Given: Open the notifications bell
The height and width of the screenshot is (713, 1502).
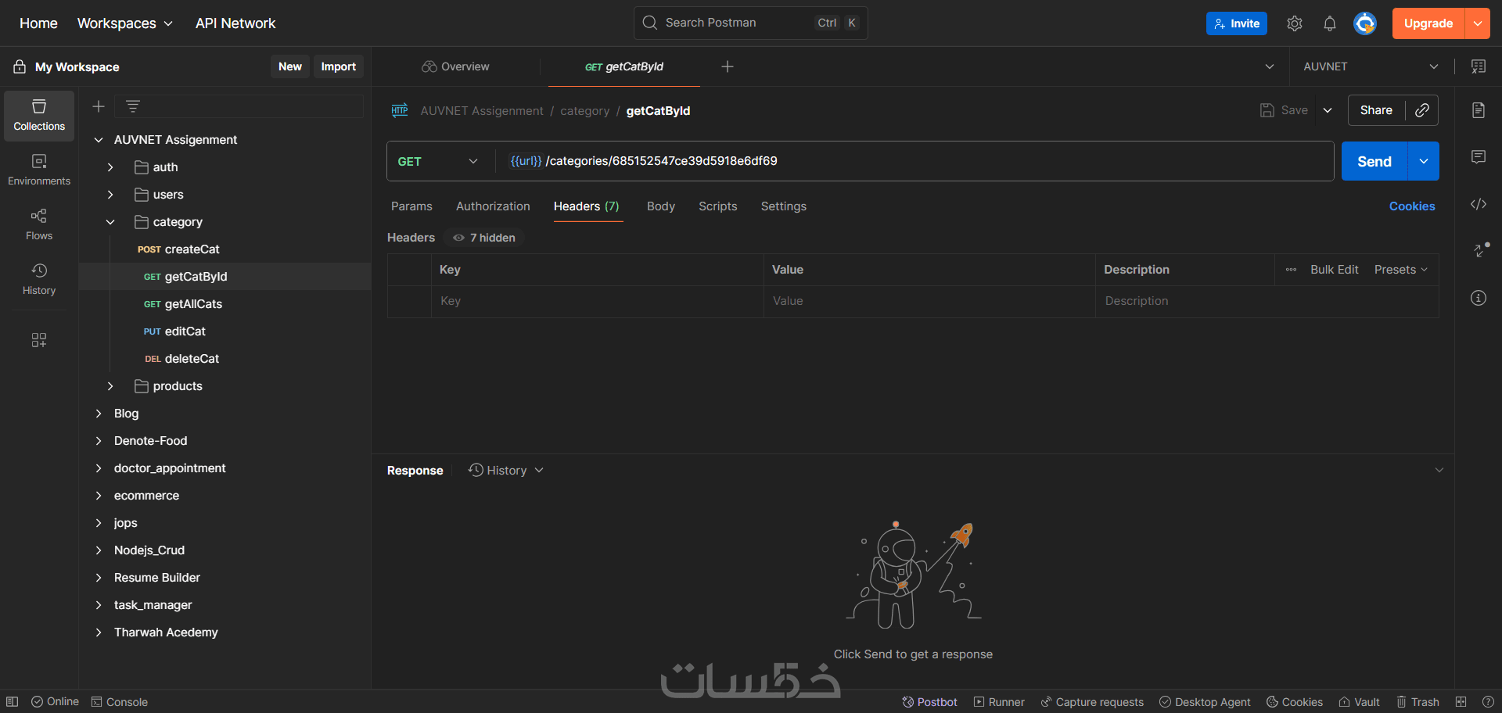Looking at the screenshot, I should [1330, 23].
